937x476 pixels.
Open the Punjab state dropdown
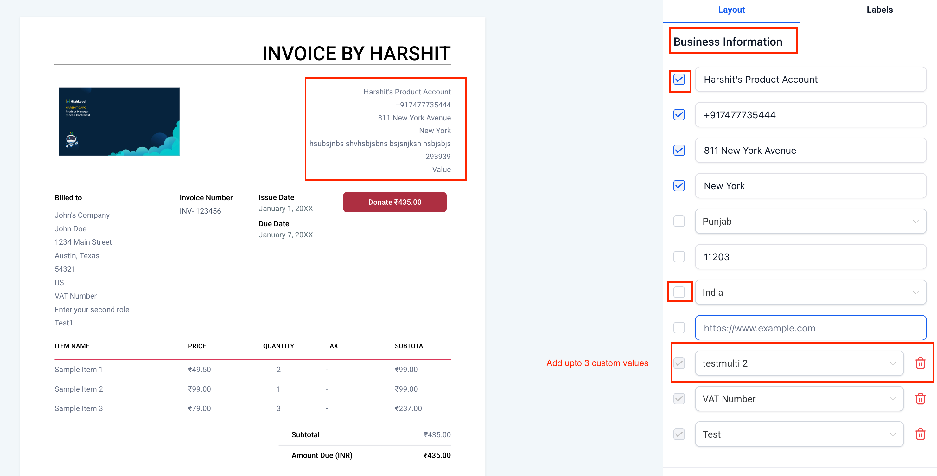(810, 221)
